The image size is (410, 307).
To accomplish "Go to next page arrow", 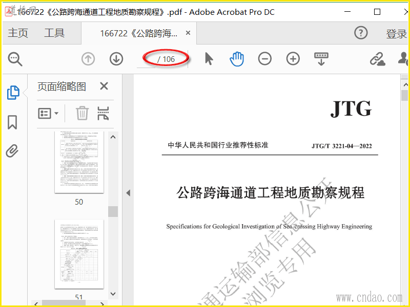I will click(x=116, y=59).
